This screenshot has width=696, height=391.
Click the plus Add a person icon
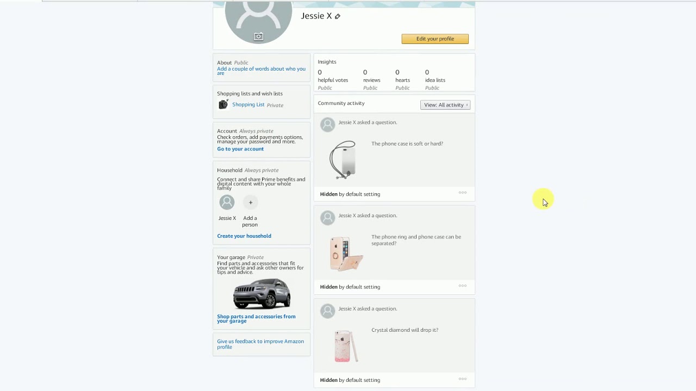[251, 202]
